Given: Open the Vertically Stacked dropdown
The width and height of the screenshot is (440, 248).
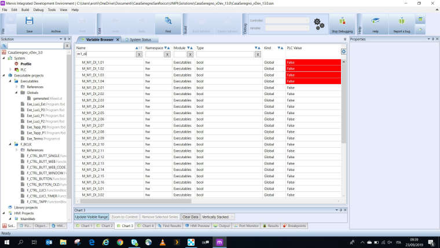Looking at the screenshot, I should (x=232, y=217).
